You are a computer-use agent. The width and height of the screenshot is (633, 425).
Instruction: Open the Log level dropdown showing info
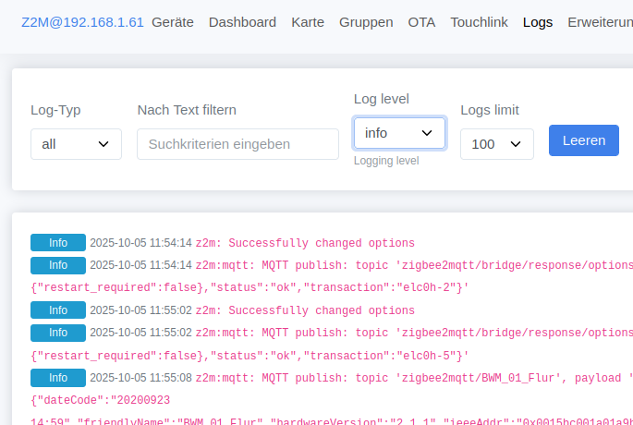pos(399,133)
